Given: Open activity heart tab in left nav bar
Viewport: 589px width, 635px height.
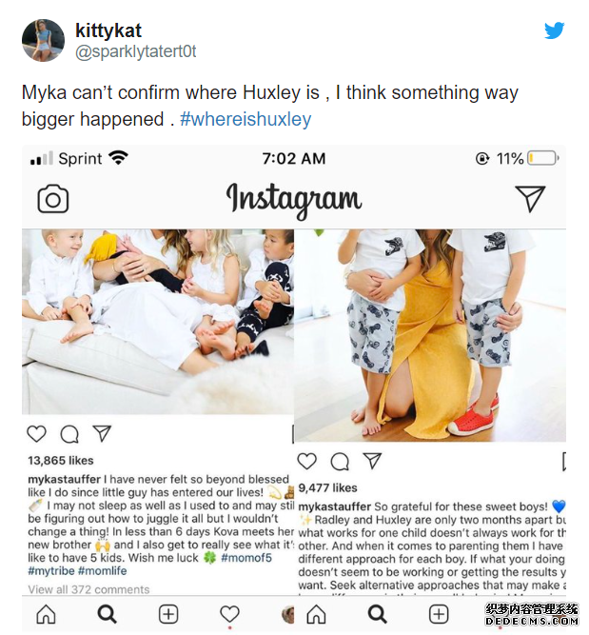Looking at the screenshot, I should pos(229,614).
